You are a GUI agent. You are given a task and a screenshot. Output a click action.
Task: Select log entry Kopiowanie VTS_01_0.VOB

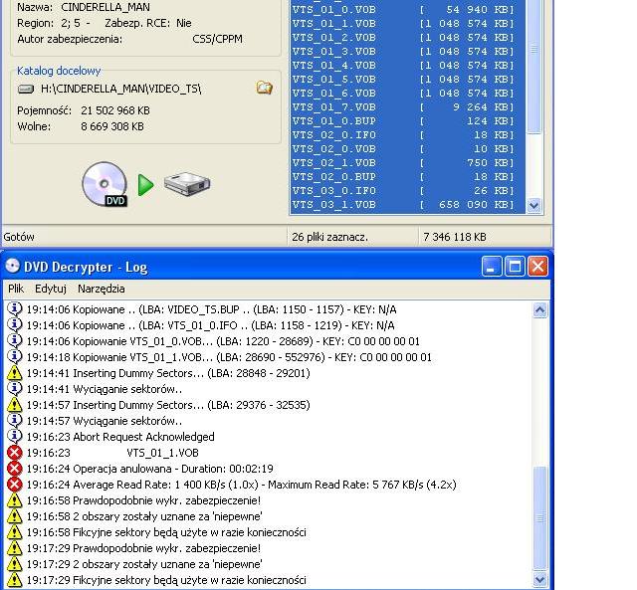(x=223, y=341)
